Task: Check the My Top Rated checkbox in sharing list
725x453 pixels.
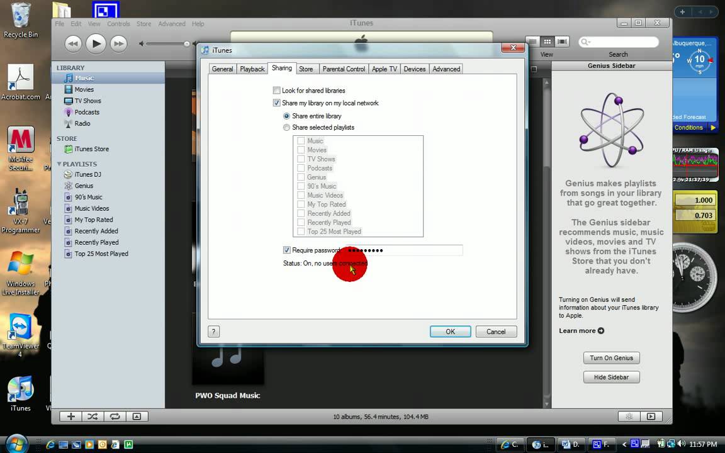Action: 301,204
